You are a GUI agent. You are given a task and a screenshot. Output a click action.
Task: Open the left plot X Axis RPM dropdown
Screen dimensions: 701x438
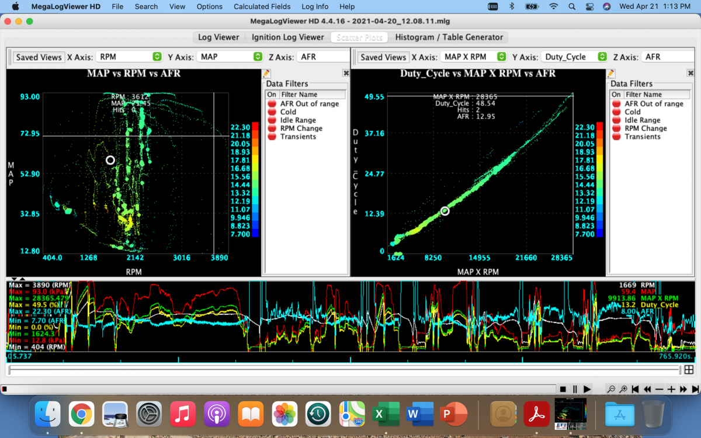[130, 57]
